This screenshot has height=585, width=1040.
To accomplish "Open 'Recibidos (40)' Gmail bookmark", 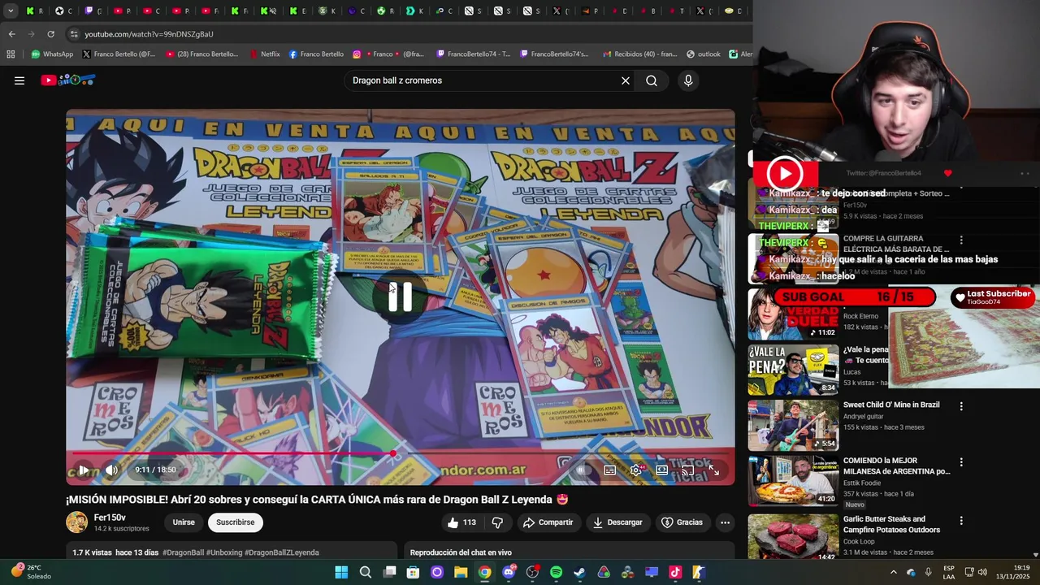I will tap(639, 54).
